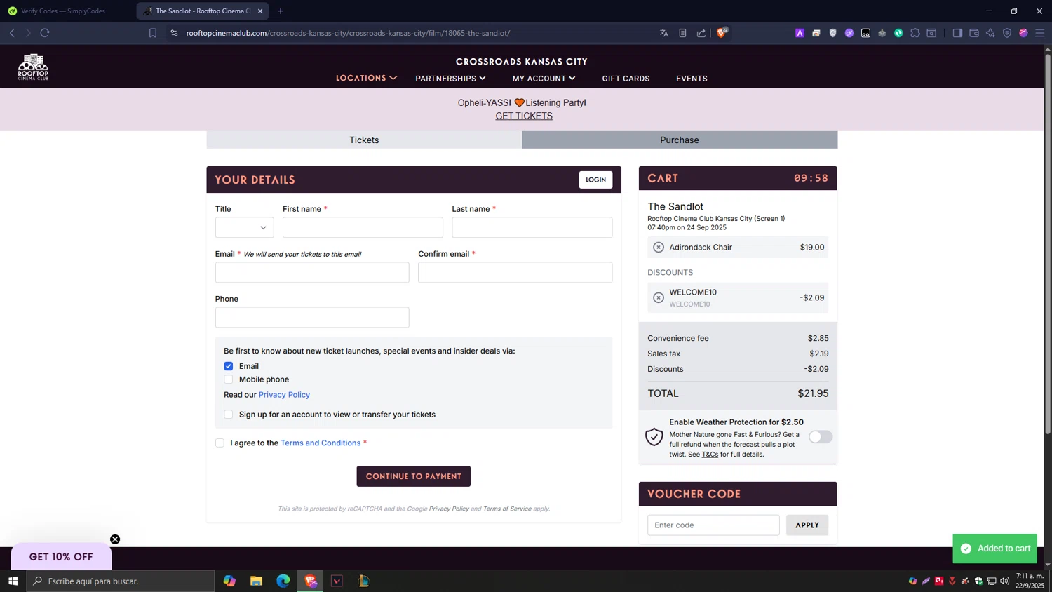Switch to the Tickets step tab
Viewport: 1052px width, 592px height.
pos(364,140)
